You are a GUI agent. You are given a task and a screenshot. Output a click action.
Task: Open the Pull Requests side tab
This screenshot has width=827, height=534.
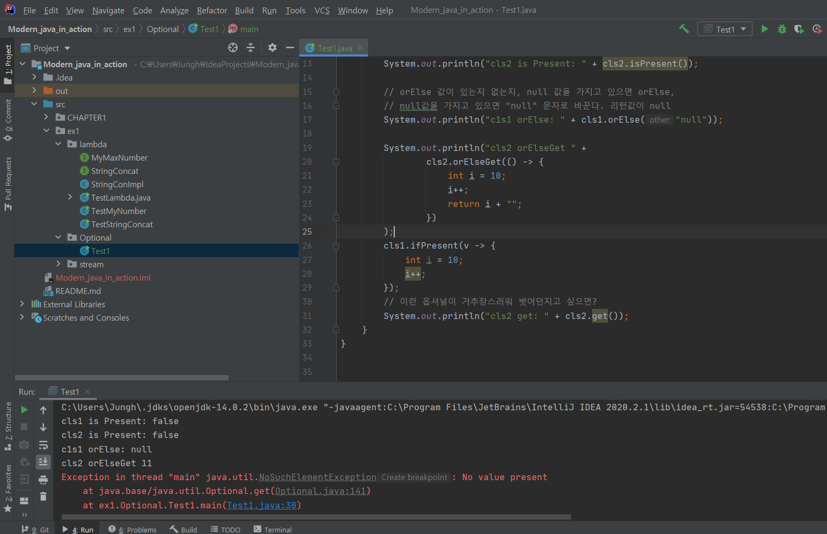[7, 184]
